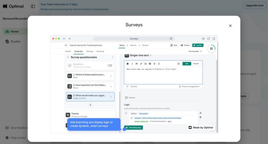Expand the Survey guides dropdown
This screenshot has height=144, width=268.
click(195, 51)
